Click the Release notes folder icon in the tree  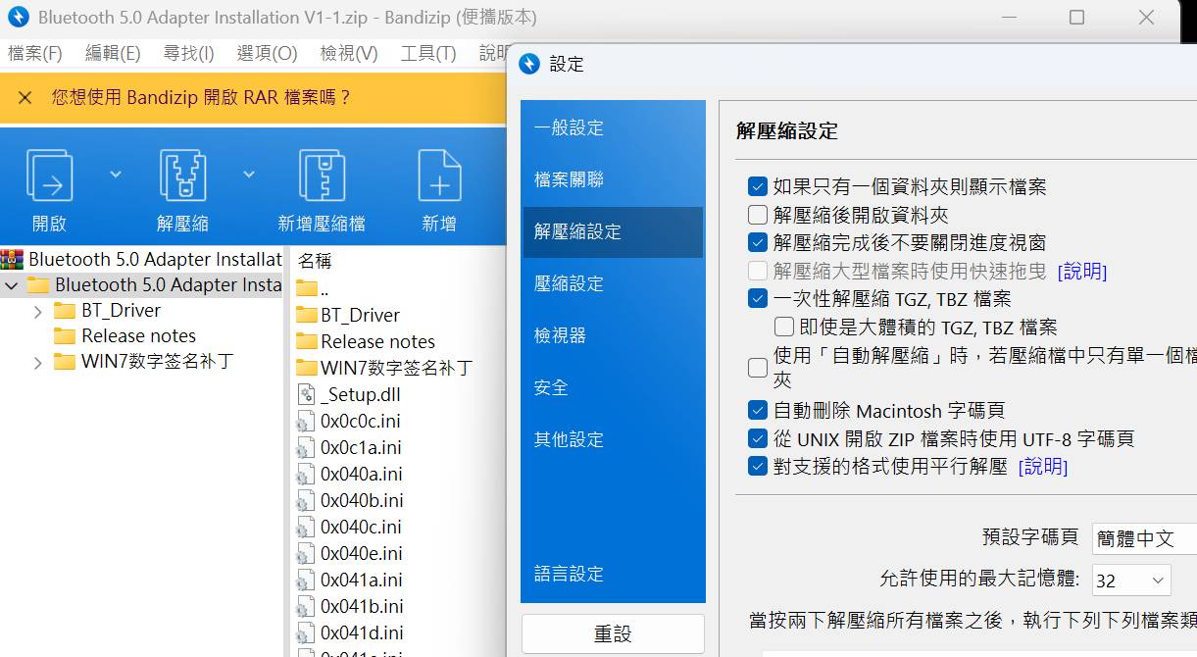(65, 336)
